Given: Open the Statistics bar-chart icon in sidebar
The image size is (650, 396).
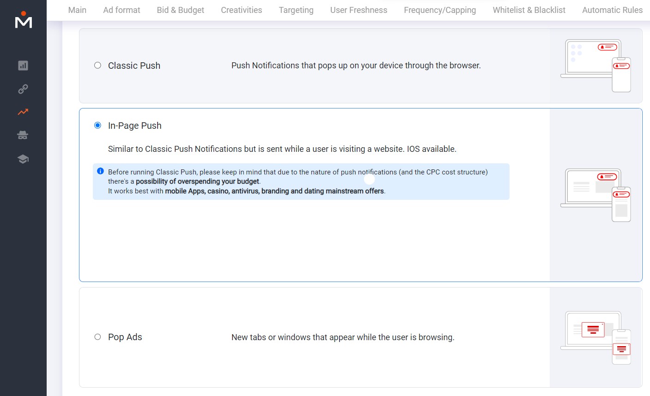Looking at the screenshot, I should pyautogui.click(x=23, y=65).
